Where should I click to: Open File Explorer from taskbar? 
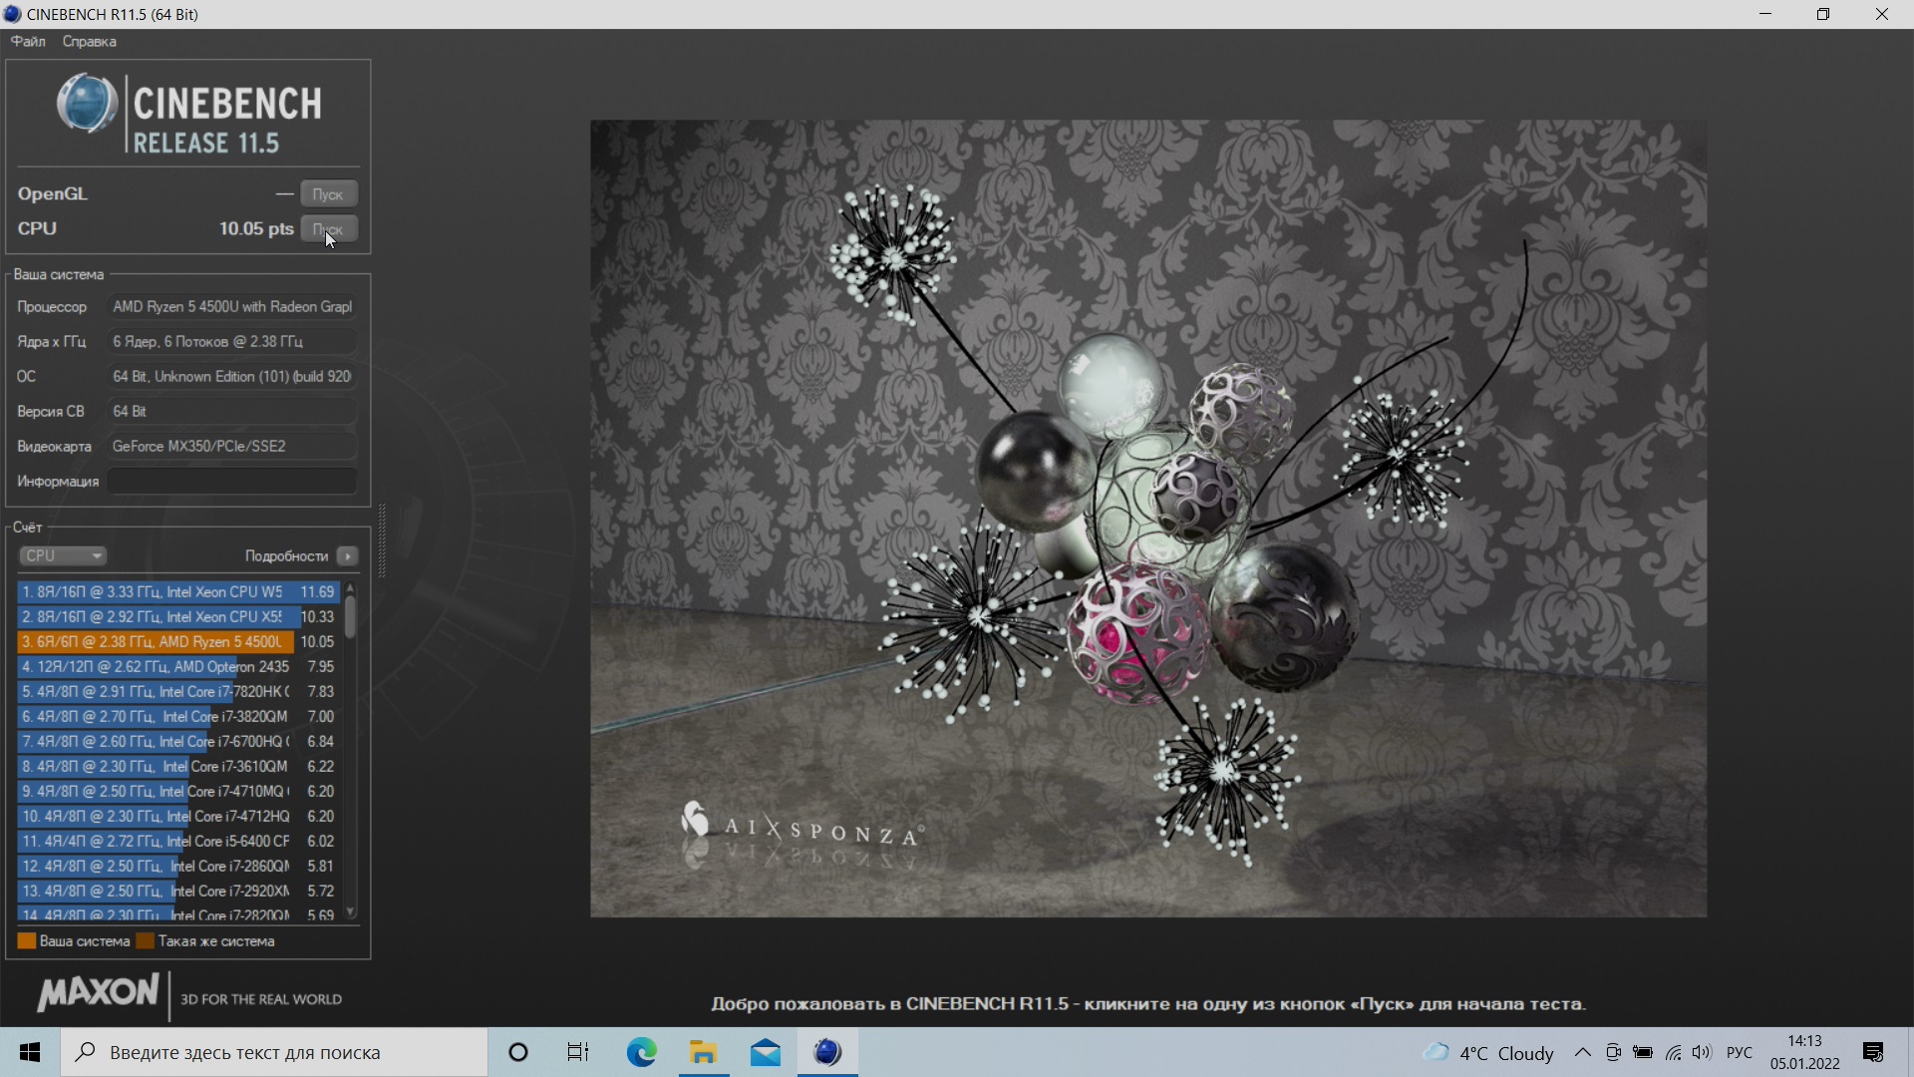[704, 1052]
